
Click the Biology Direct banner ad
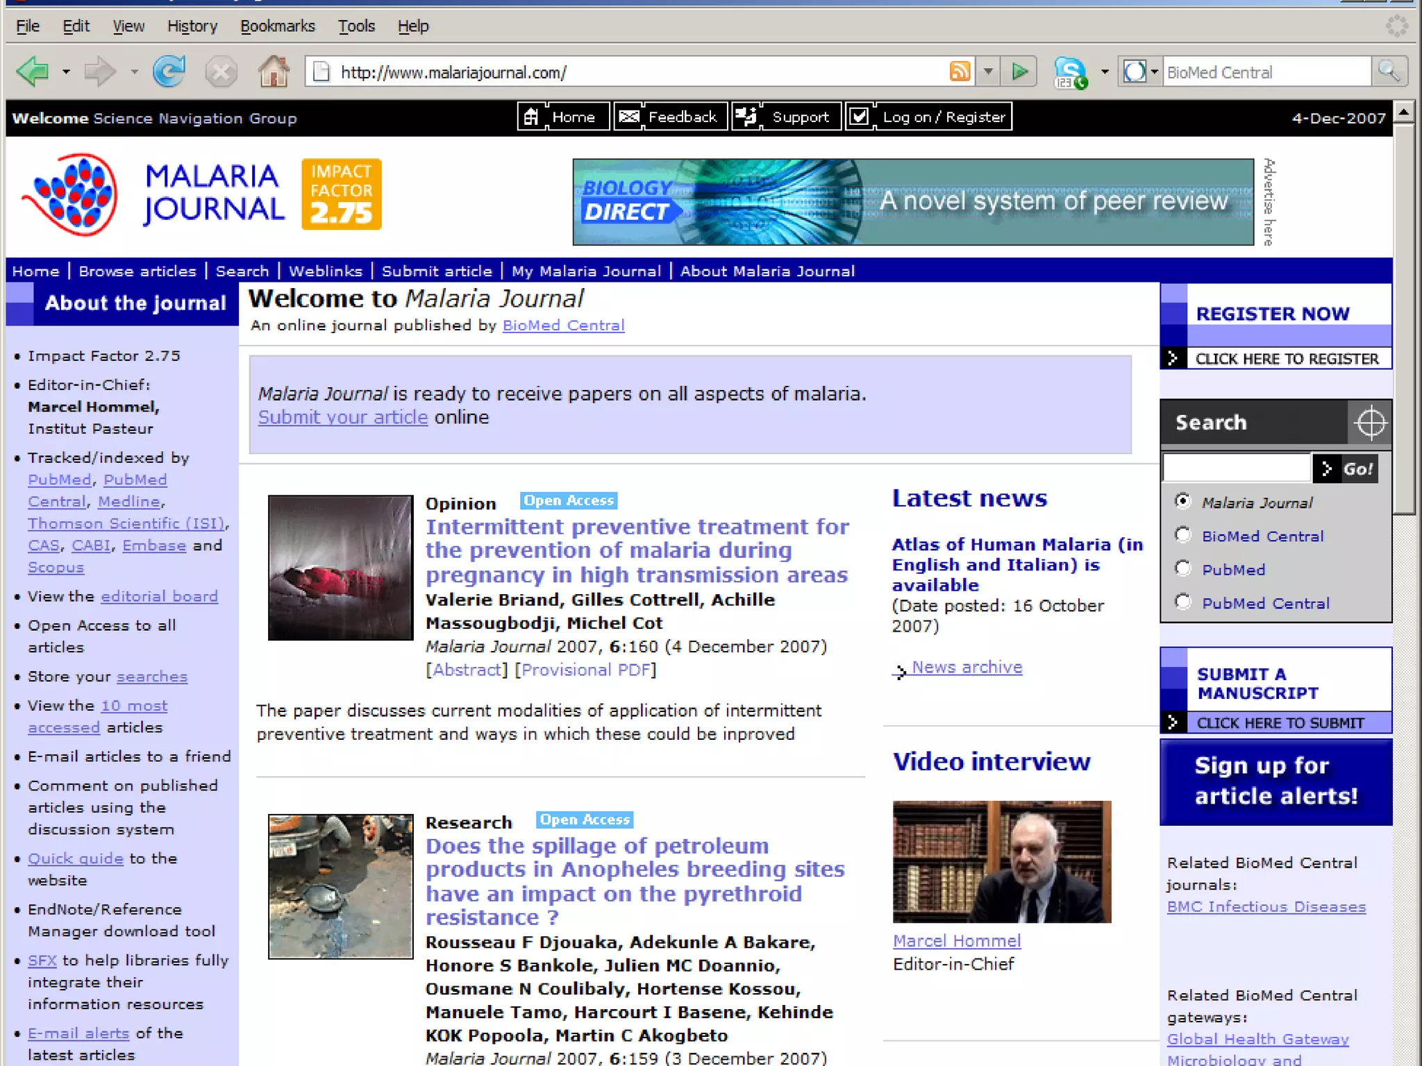tap(913, 202)
